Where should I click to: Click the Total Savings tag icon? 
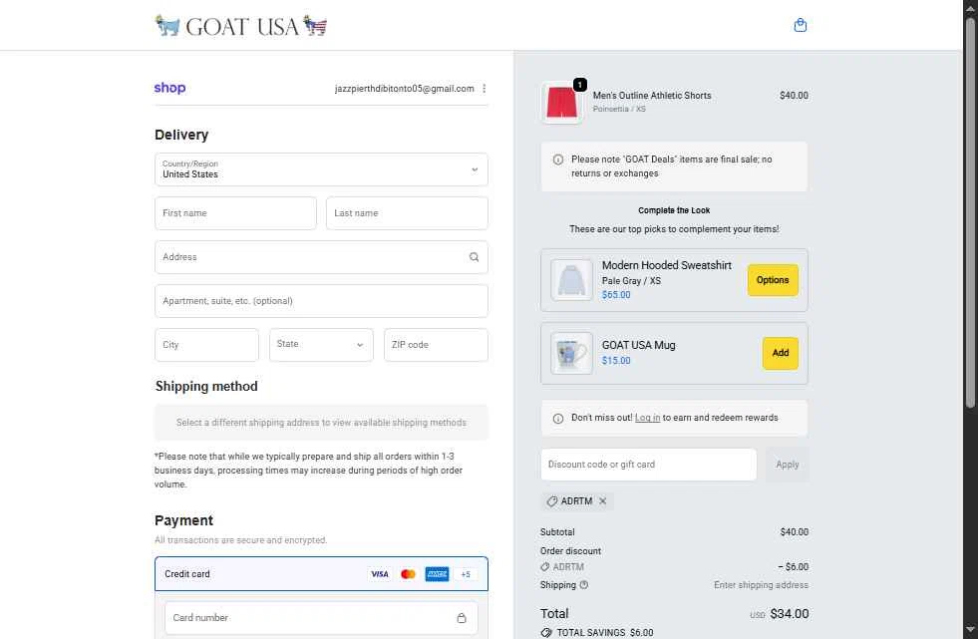(546, 632)
